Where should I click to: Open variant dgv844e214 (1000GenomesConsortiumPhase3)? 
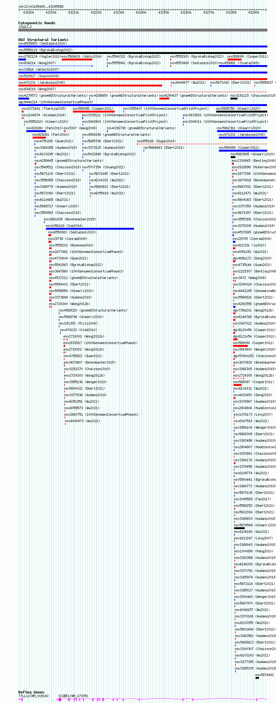[56, 102]
